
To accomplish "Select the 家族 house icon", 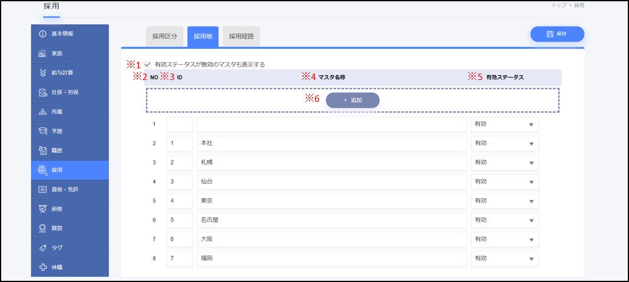I will click(x=42, y=54).
